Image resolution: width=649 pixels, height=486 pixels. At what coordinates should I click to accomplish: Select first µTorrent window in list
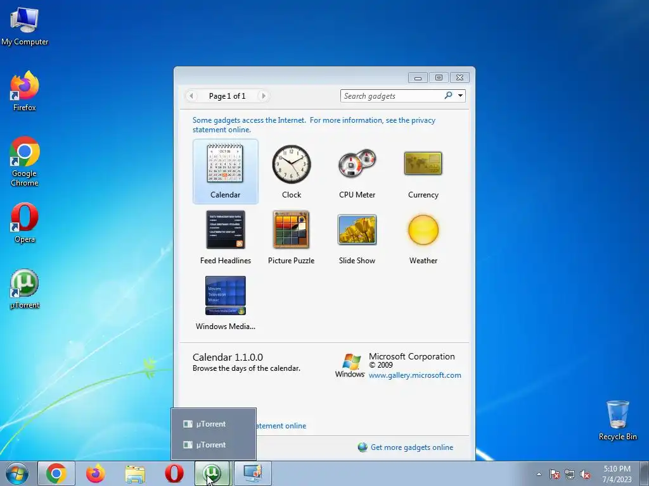click(x=214, y=423)
